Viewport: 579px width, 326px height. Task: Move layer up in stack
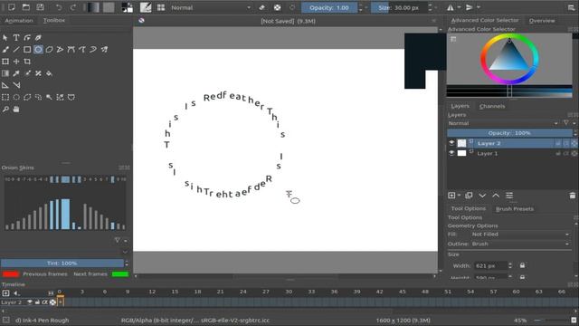click(x=496, y=196)
